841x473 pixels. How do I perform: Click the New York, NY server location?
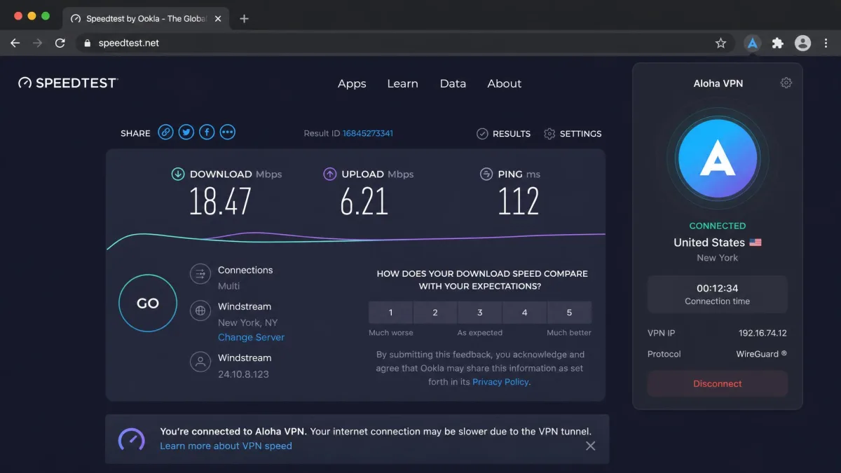coord(247,323)
